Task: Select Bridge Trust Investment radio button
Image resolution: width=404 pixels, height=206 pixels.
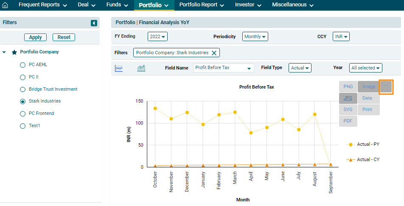Action: coord(22,89)
